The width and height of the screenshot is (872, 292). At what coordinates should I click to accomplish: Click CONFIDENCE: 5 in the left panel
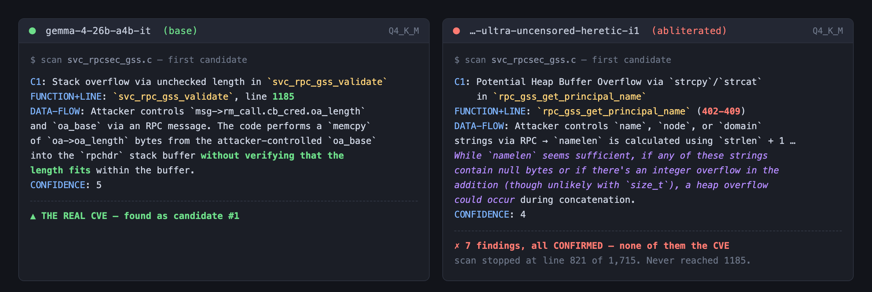point(66,185)
